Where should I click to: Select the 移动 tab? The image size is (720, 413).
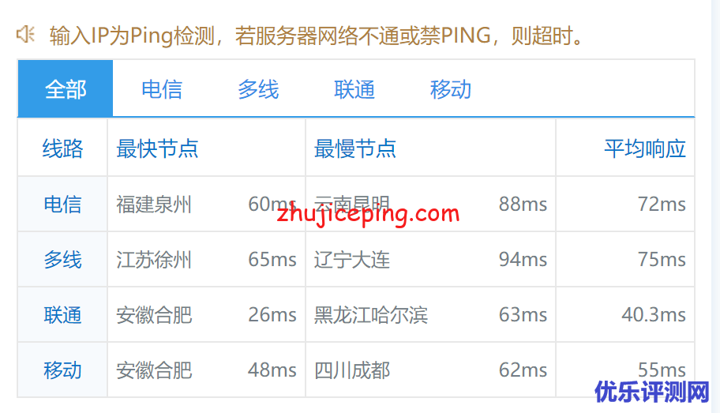pyautogui.click(x=451, y=88)
